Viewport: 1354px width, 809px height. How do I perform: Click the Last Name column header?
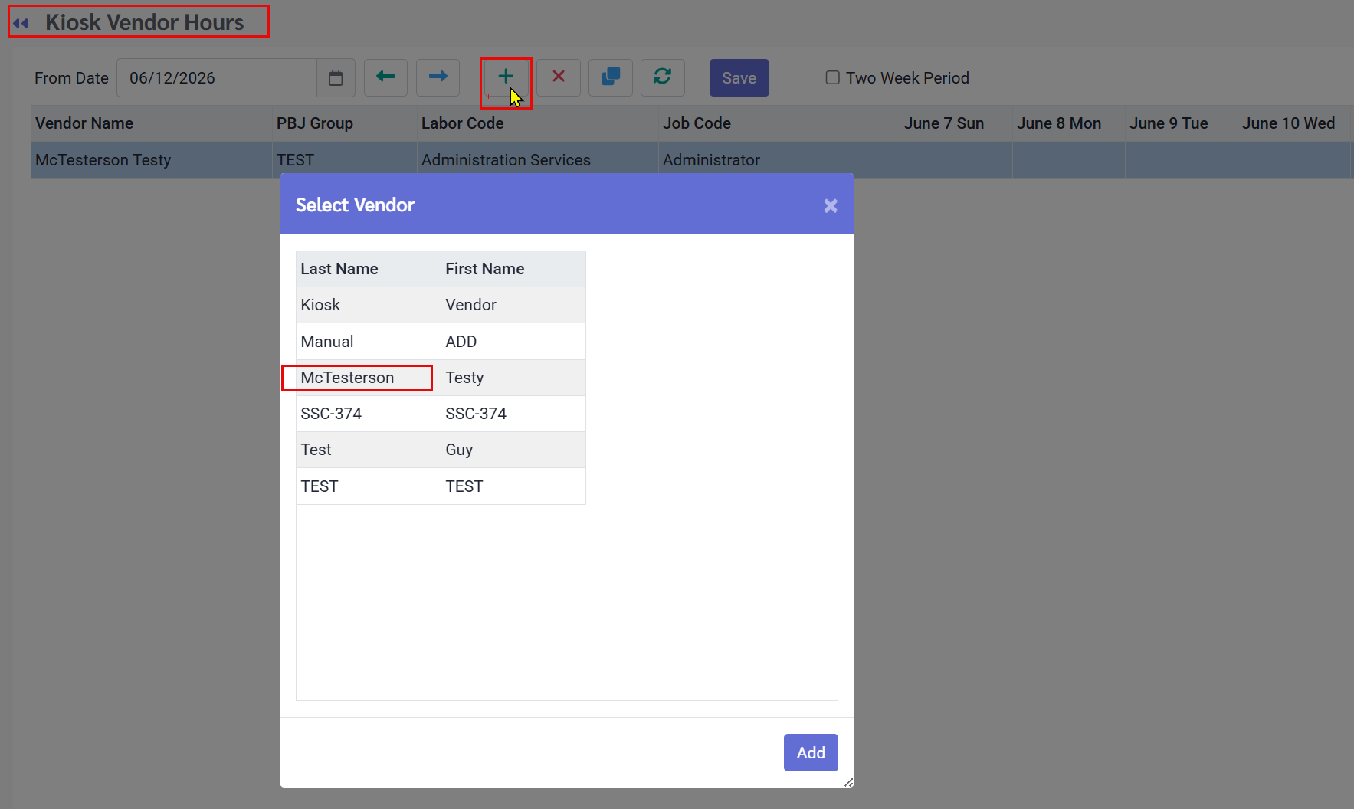click(369, 269)
